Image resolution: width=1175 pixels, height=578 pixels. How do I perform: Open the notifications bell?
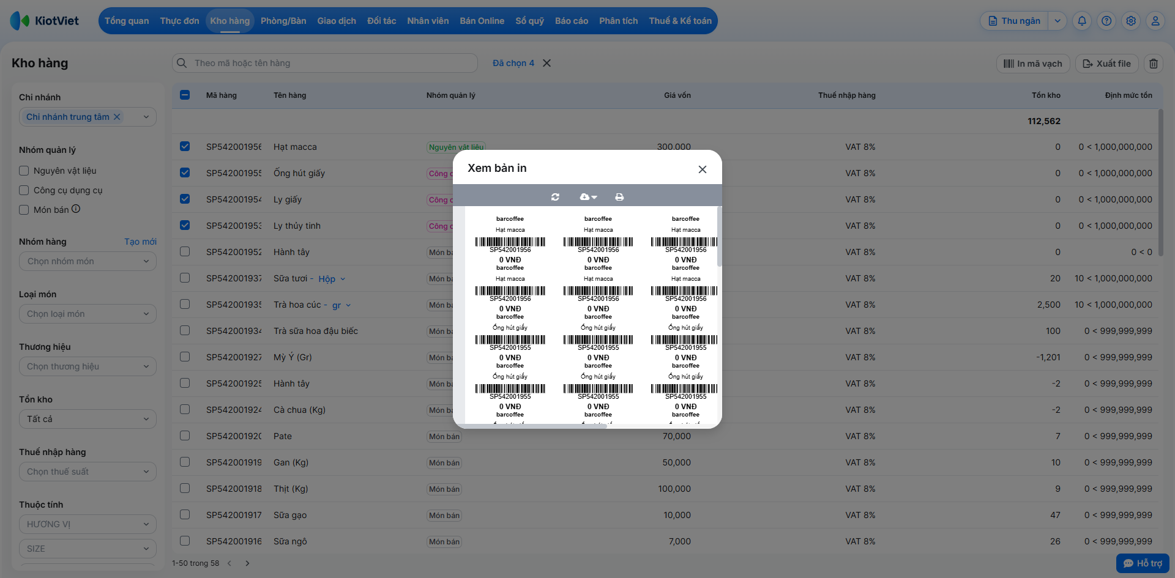(1082, 21)
